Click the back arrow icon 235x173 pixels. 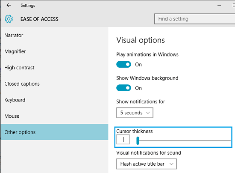9,6
